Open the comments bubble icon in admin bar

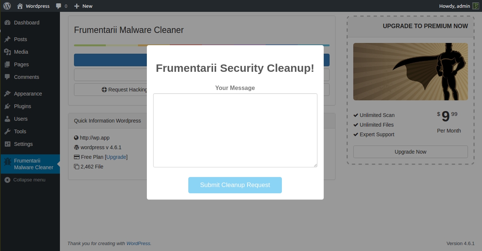[x=59, y=6]
